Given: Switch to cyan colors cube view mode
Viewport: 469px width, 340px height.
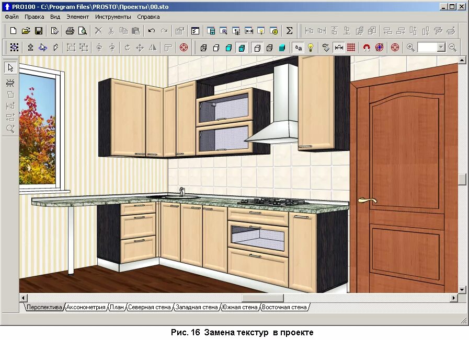Looking at the screenshot, I should (229, 47).
